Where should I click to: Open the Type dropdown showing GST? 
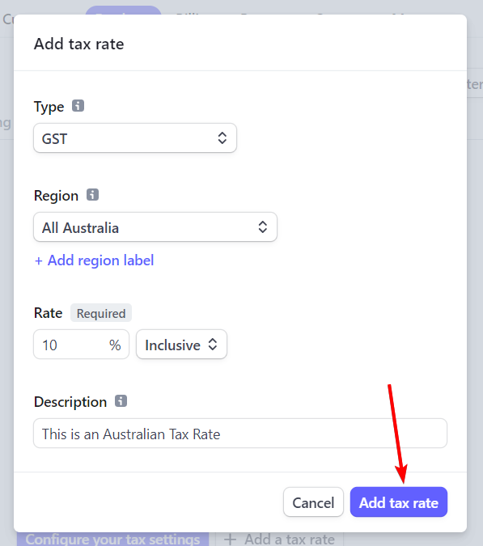135,138
